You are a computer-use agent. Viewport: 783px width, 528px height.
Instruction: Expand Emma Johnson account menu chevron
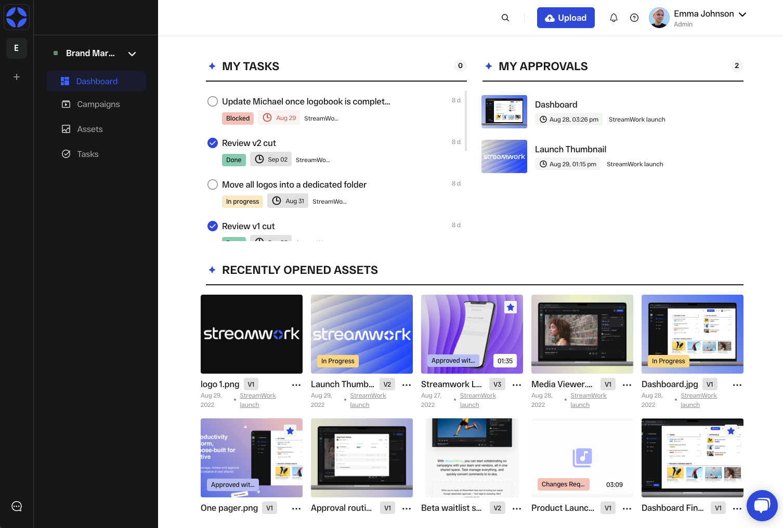(x=742, y=14)
